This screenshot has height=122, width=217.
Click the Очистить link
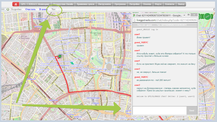coord(30,9)
